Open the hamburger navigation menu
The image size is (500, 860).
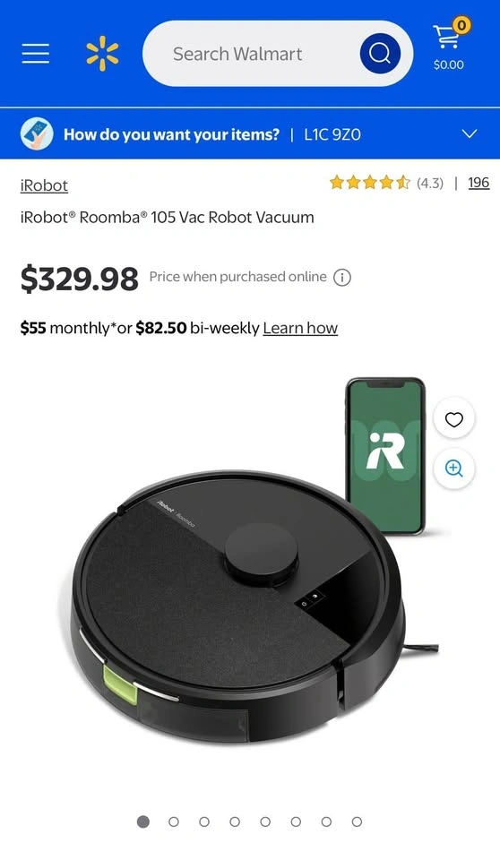coord(36,54)
